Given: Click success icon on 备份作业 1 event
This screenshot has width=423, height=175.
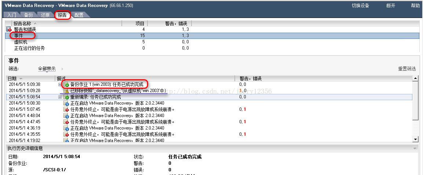Looking at the screenshot, I should pos(66,85).
